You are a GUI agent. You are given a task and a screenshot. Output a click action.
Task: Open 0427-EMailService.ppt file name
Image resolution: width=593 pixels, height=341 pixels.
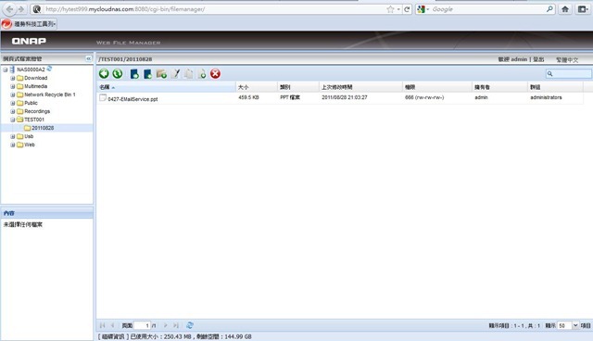click(x=132, y=99)
